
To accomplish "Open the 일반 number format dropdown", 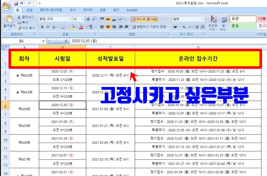I will 203,19.
